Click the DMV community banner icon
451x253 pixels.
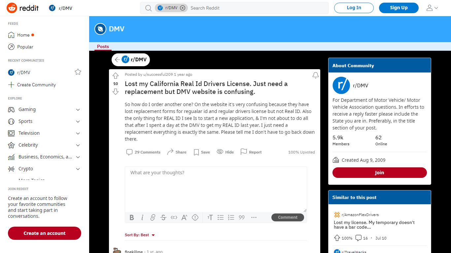tap(100, 29)
